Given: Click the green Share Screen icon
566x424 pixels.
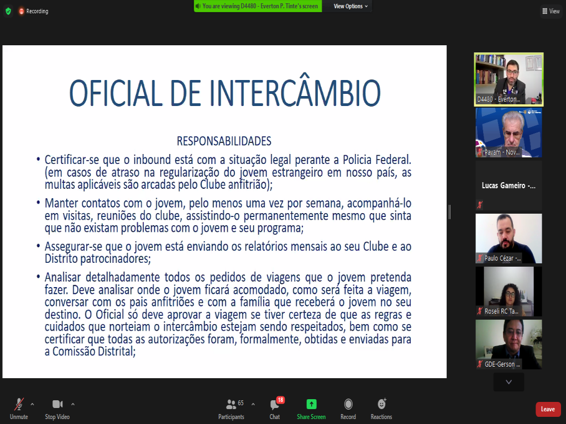Looking at the screenshot, I should (x=311, y=405).
